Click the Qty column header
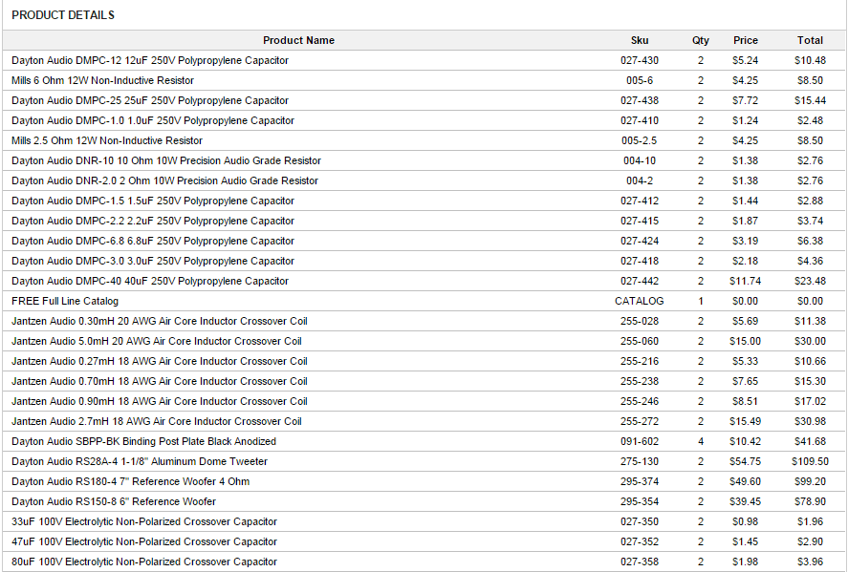Viewport: 848px width, 572px height. [x=701, y=40]
